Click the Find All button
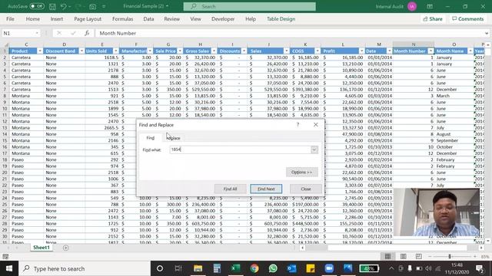The image size is (492, 276). [x=230, y=189]
